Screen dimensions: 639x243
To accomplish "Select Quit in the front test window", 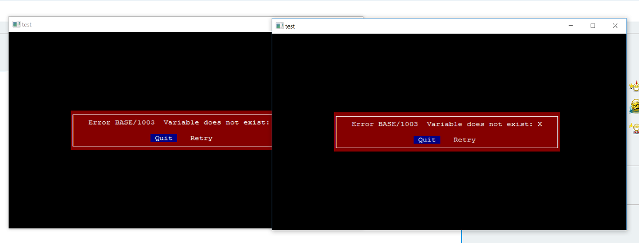I will click(427, 140).
